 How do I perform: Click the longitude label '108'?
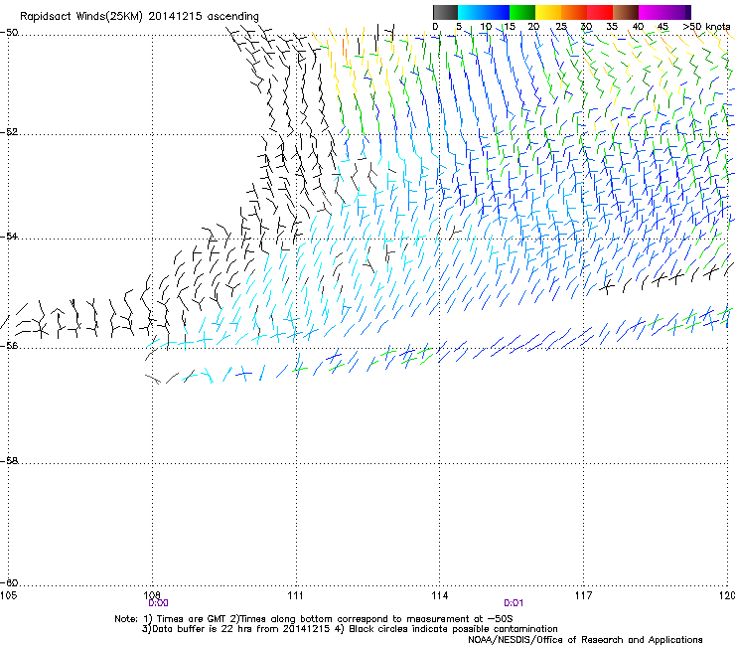click(x=152, y=595)
